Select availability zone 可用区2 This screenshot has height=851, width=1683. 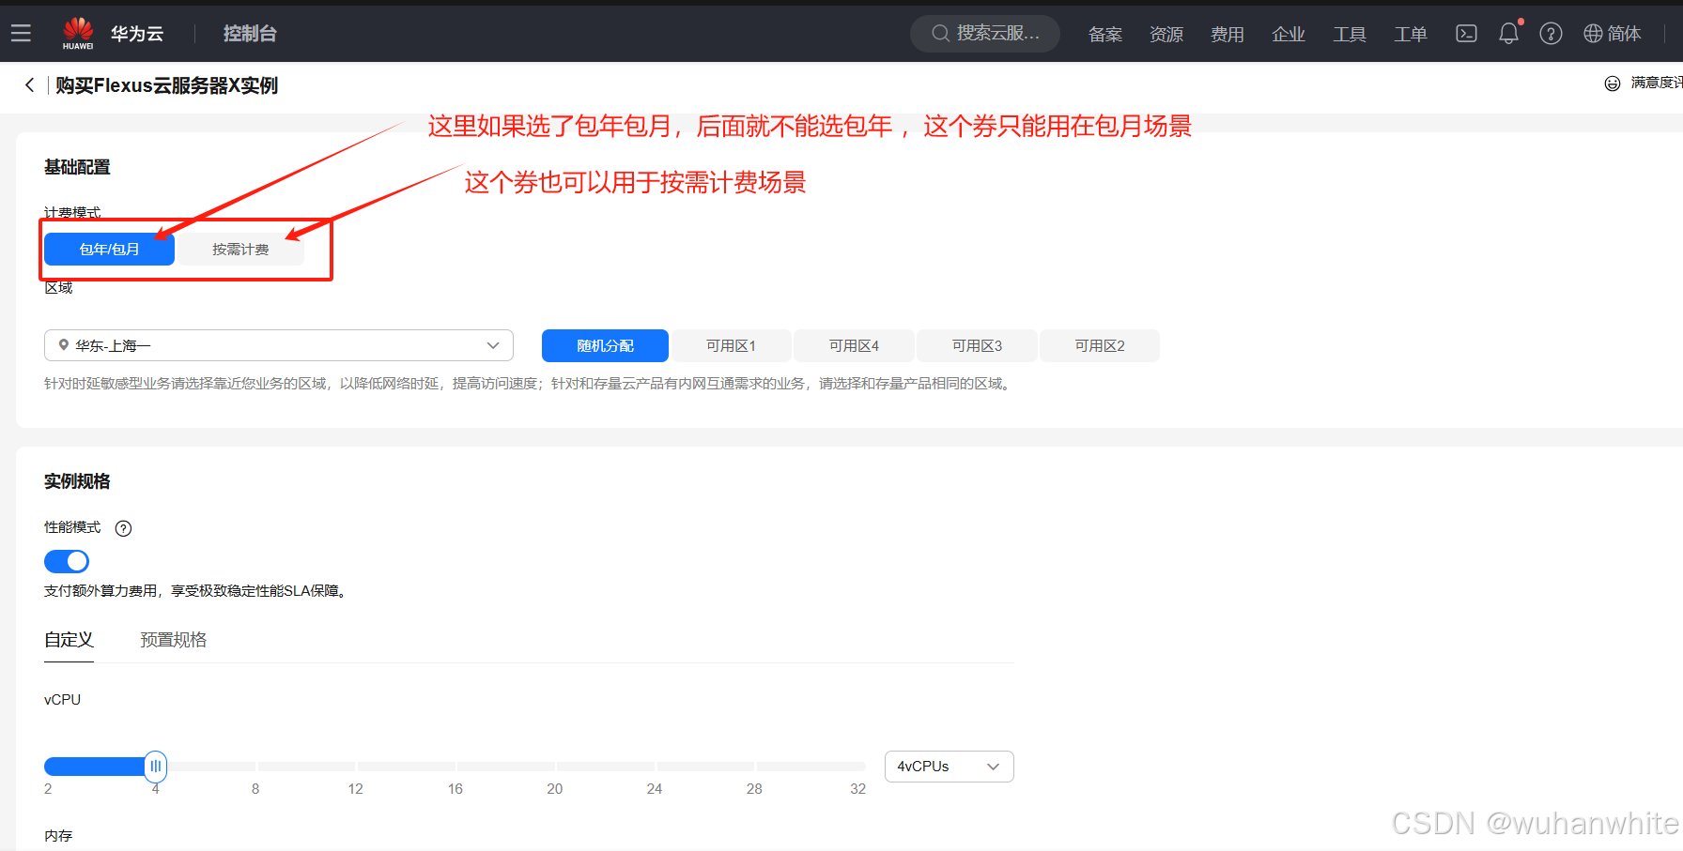click(1100, 345)
